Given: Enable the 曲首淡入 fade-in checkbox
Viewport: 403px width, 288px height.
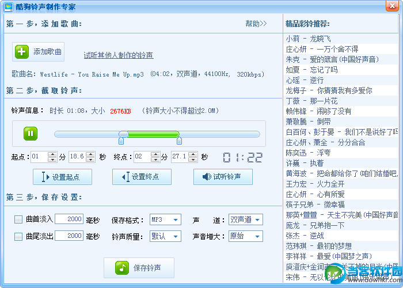Looking at the screenshot, I should coord(18,219).
